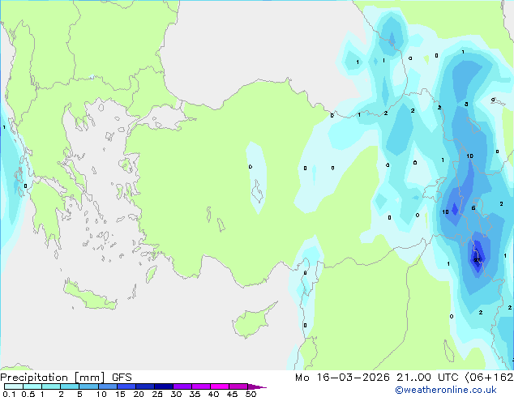Select the legend swatch between 20 and 25
Image resolution: width=514 pixels, height=397 pixels.
pyautogui.click(x=145, y=386)
